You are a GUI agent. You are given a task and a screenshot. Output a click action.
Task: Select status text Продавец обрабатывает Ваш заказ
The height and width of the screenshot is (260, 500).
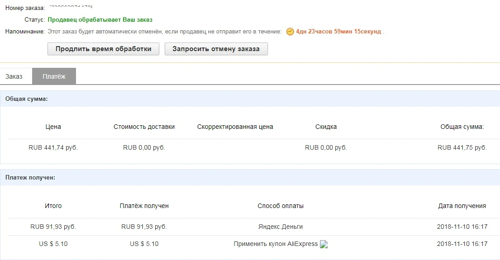click(x=100, y=20)
